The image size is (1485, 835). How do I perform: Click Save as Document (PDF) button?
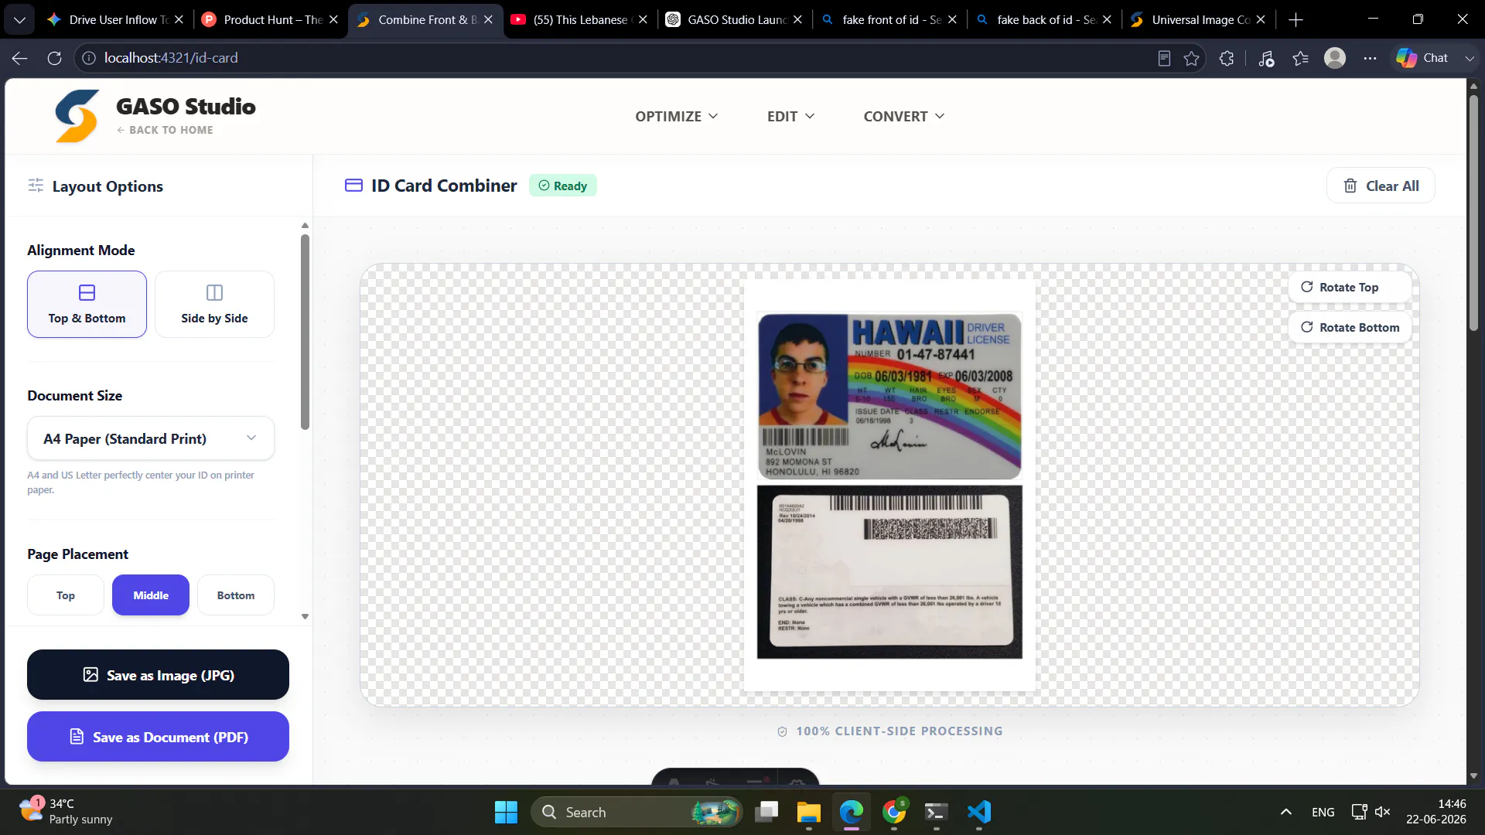[x=158, y=737]
